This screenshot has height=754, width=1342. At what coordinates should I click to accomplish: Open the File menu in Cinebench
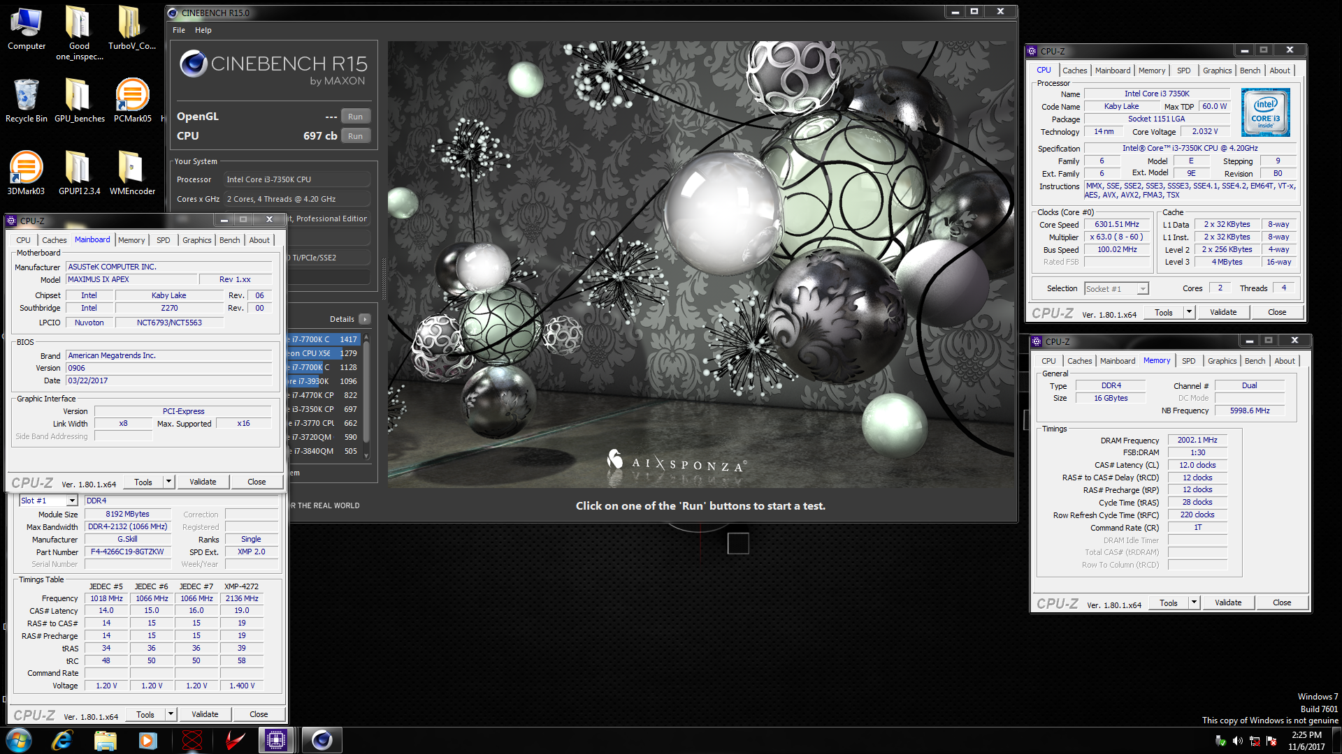(x=179, y=30)
